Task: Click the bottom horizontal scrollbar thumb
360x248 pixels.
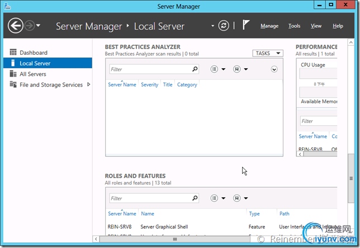Action: 175,239
